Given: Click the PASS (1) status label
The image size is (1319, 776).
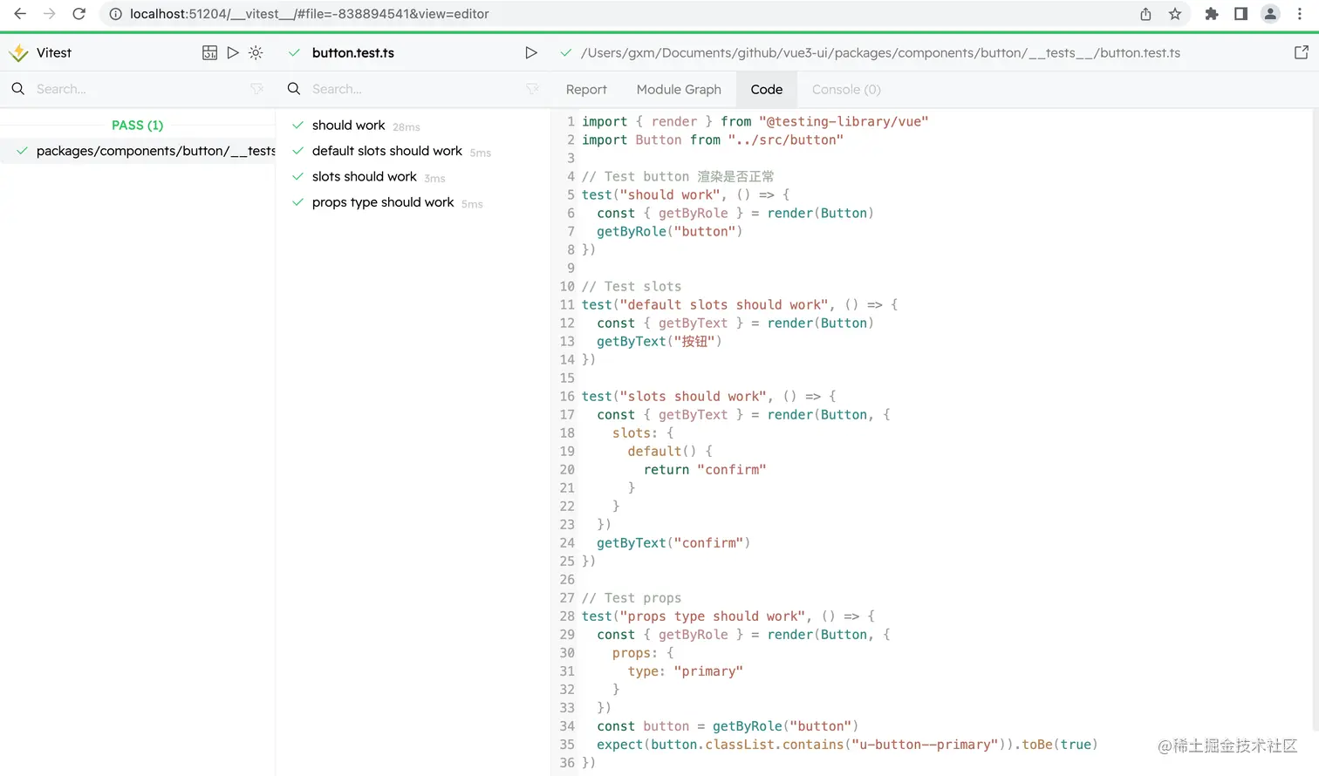Looking at the screenshot, I should 137,126.
